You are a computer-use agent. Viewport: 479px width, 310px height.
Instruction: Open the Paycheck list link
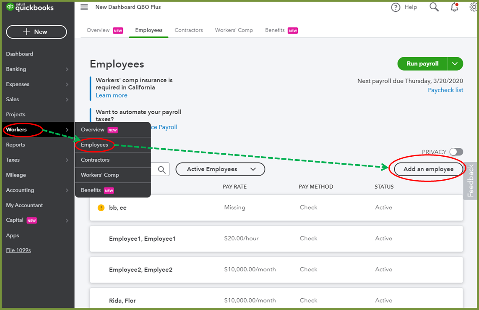pos(445,90)
